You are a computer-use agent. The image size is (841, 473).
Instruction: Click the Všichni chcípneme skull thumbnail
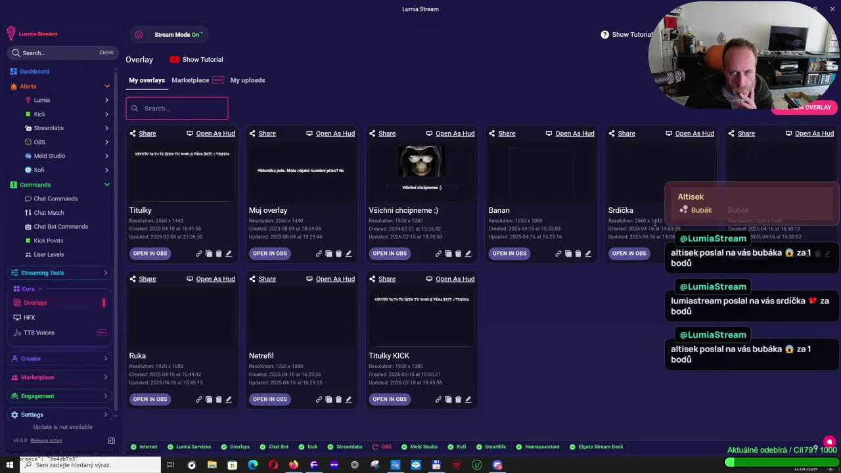coord(421,162)
